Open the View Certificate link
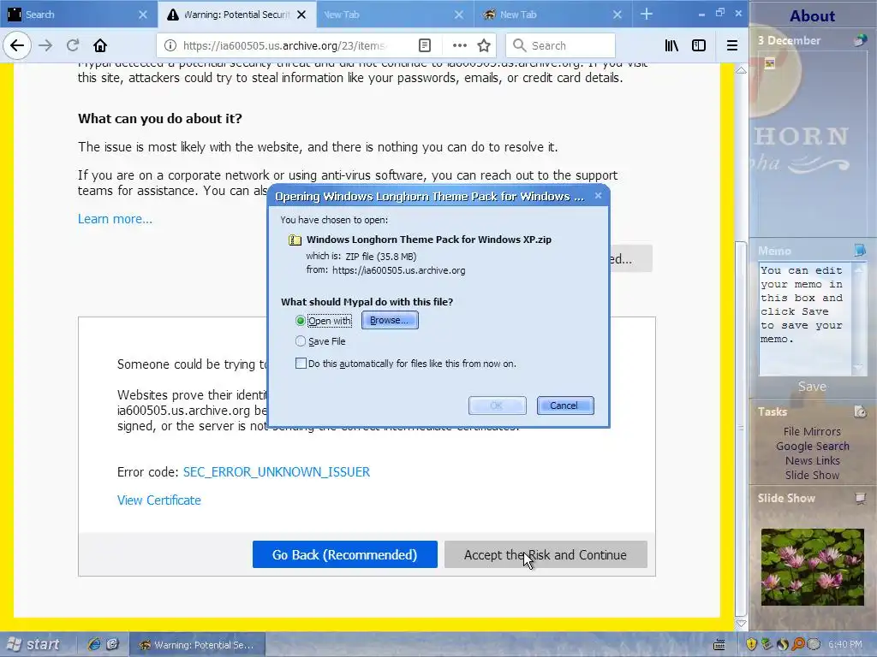 [158, 500]
